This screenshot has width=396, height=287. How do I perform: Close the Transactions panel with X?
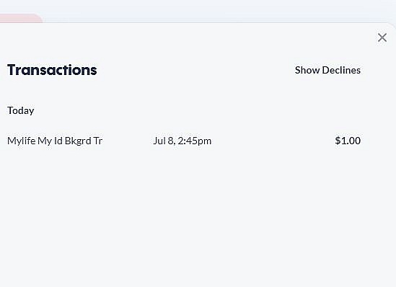382,37
